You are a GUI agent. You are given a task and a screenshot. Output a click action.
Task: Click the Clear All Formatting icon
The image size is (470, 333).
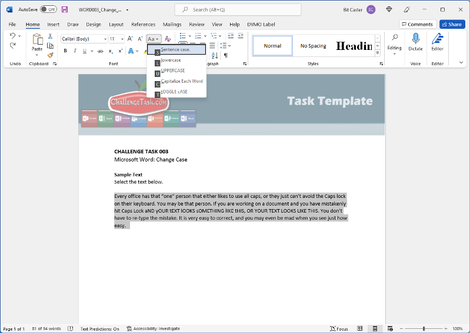coord(168,39)
